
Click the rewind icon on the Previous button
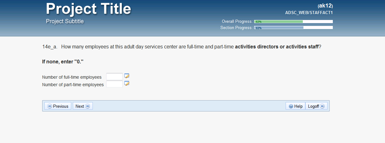point(50,106)
